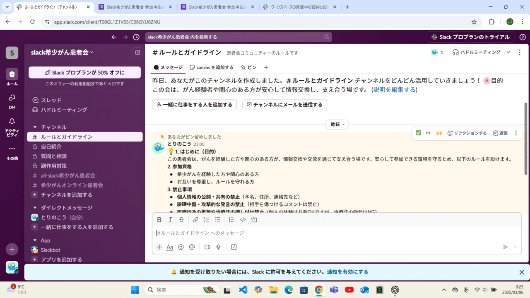
Task: Select the 副作用対策 channel
Action: (85, 166)
